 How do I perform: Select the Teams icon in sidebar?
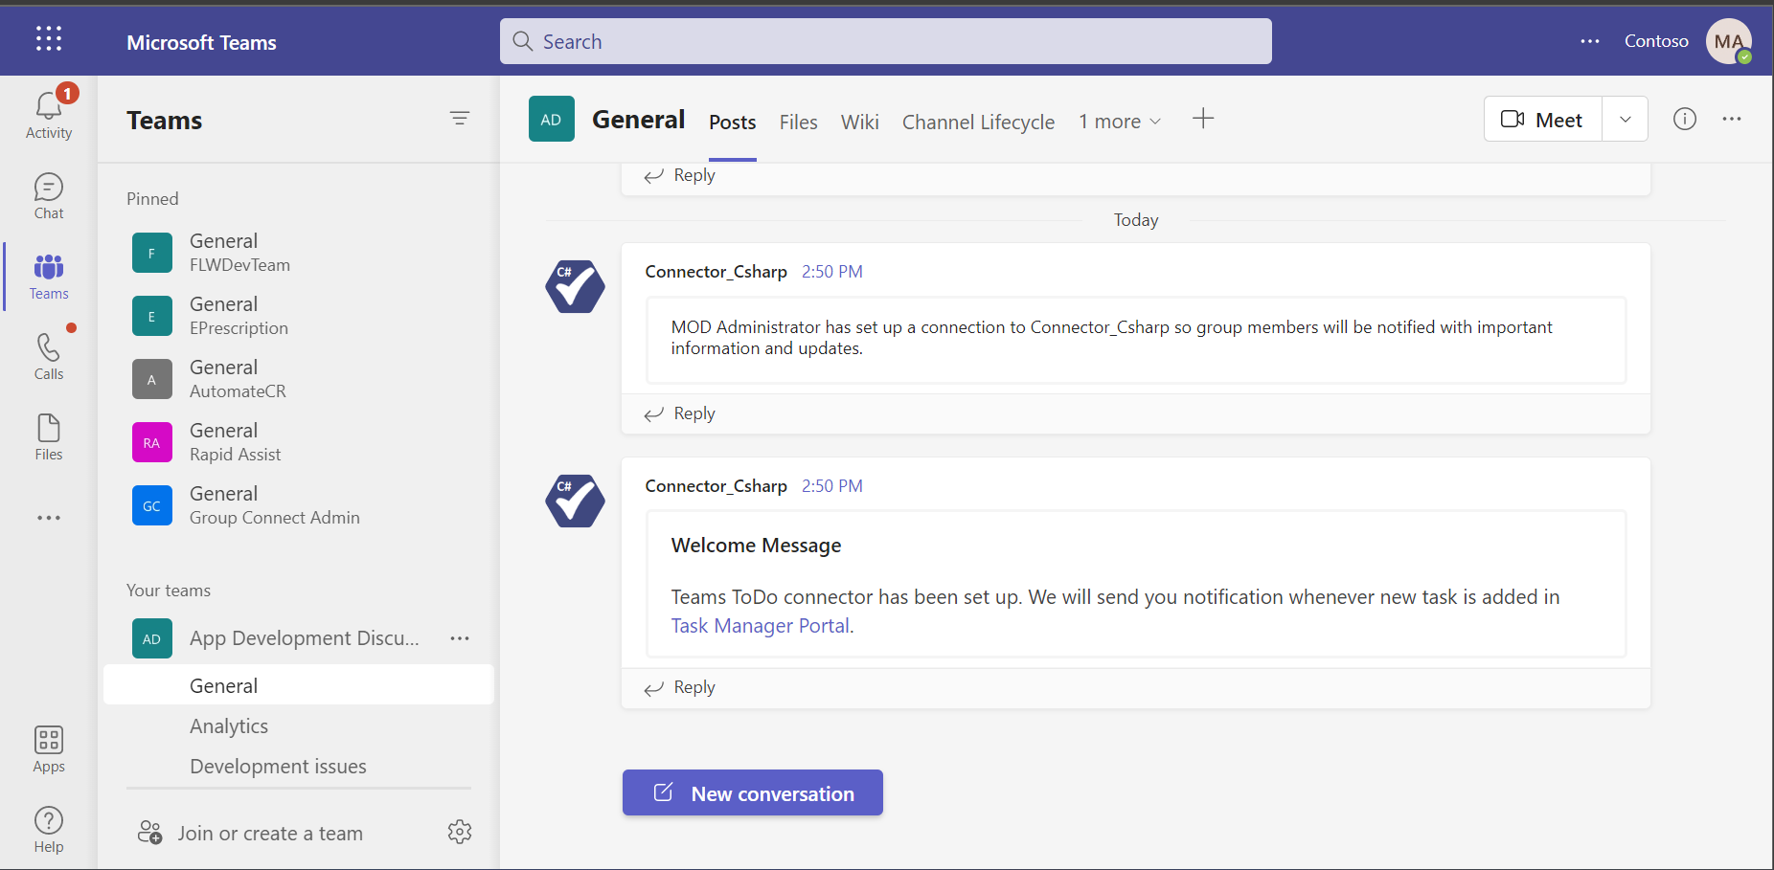[49, 277]
